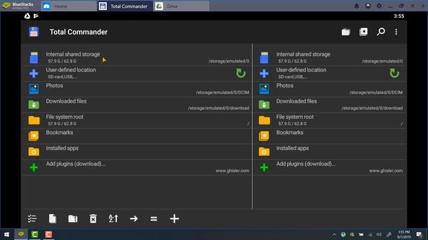This screenshot has width=428, height=240.
Task: Click the right panel User-defined location plus icon
Action: [264, 73]
